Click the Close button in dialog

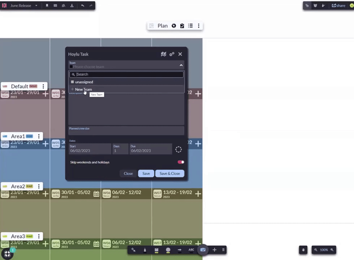[x=128, y=173]
